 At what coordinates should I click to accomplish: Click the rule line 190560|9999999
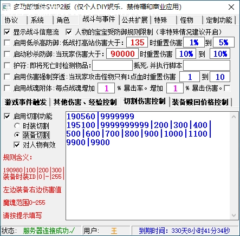click(x=100, y=117)
